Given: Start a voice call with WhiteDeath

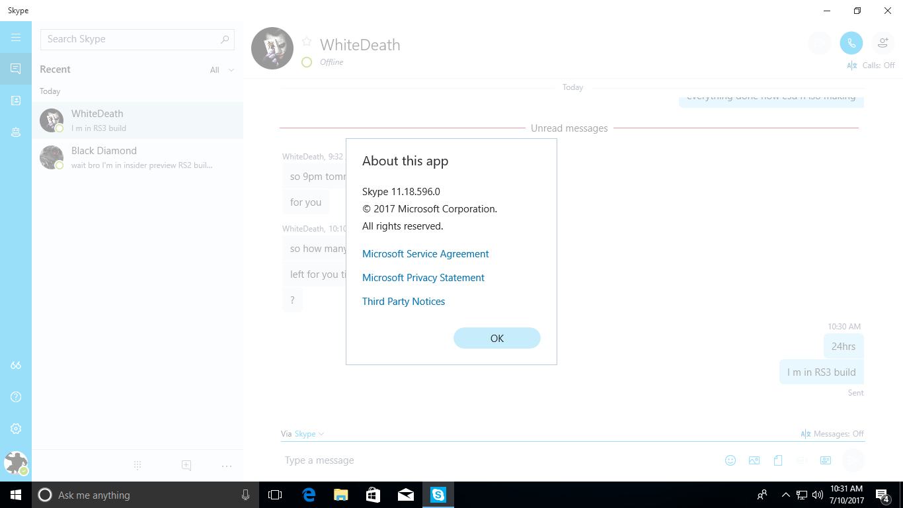Looking at the screenshot, I should [851, 43].
